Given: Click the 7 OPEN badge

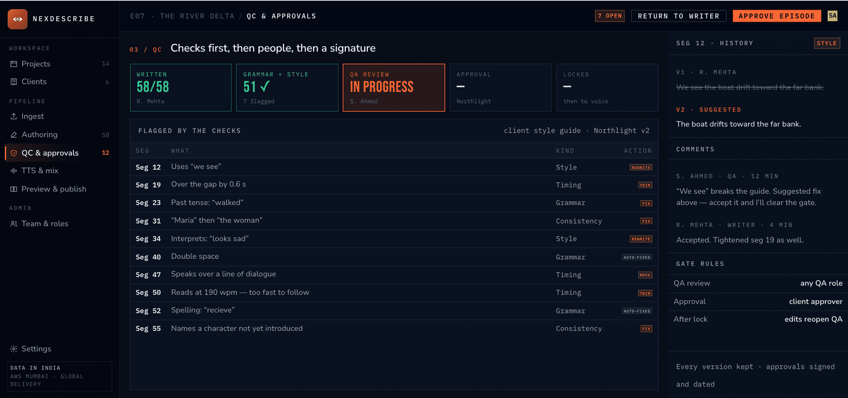Looking at the screenshot, I should coord(609,16).
